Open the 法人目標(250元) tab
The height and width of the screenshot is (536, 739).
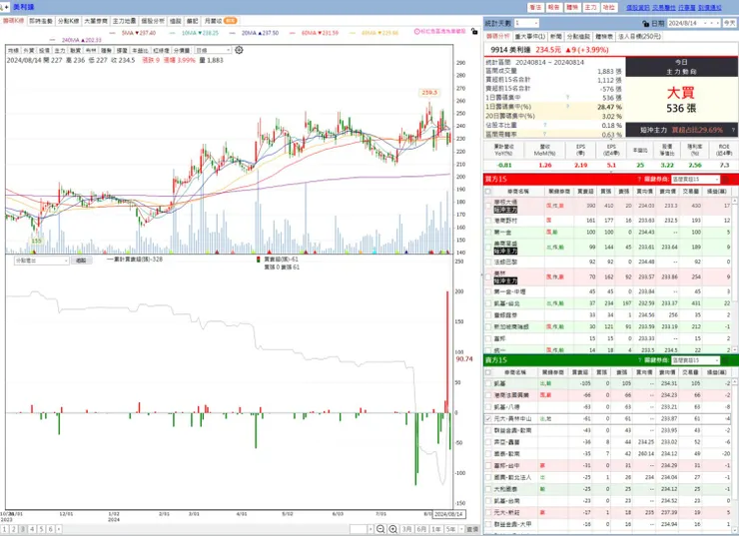[x=639, y=36]
